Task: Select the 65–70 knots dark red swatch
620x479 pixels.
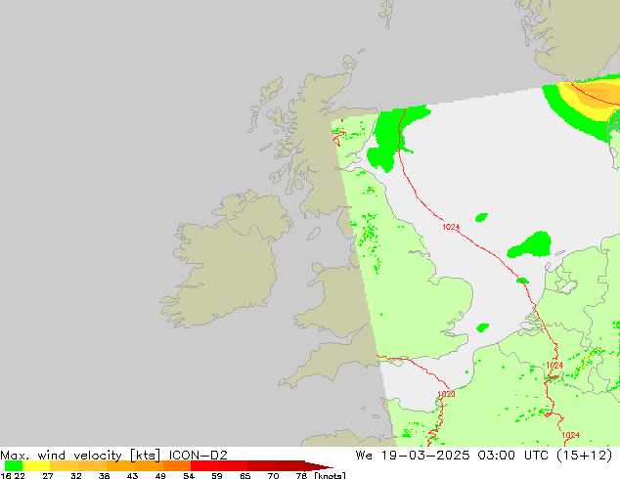Action: (262, 466)
